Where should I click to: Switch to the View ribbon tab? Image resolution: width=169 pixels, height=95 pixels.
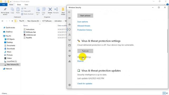[x=26, y=5]
